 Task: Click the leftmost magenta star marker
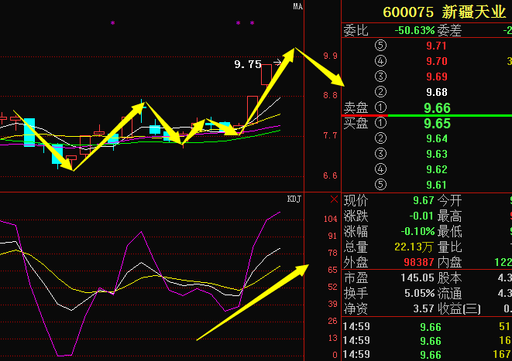(x=112, y=24)
